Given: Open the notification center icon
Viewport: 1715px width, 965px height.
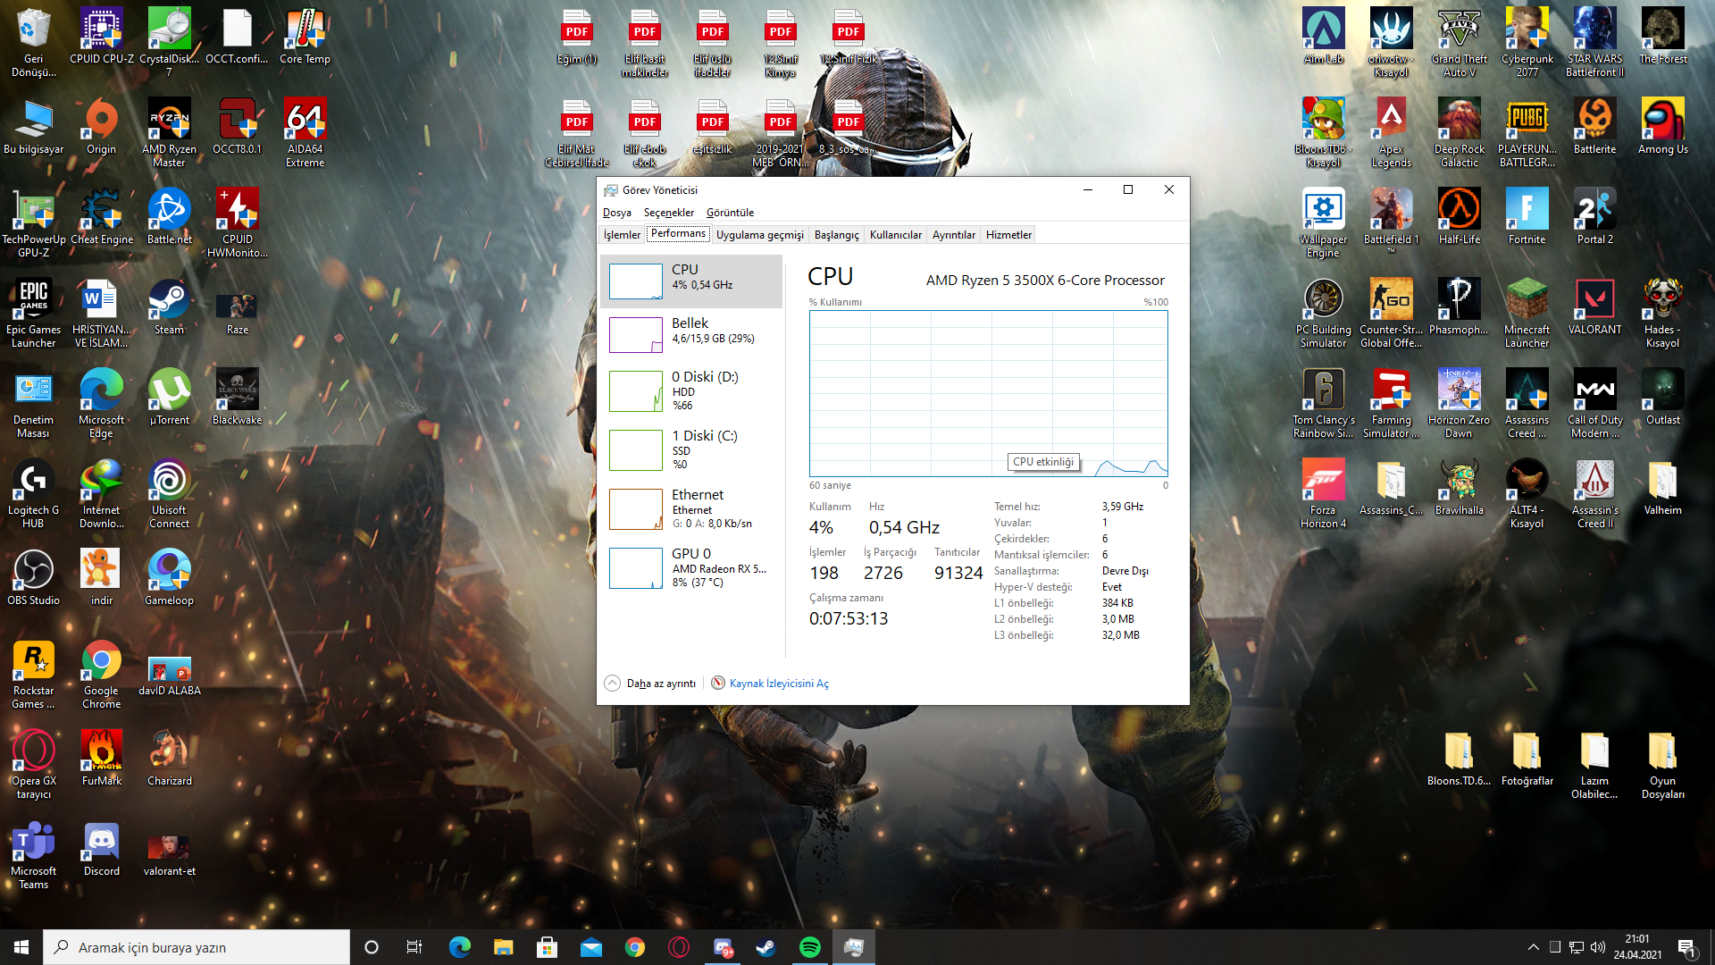Looking at the screenshot, I should point(1687,949).
